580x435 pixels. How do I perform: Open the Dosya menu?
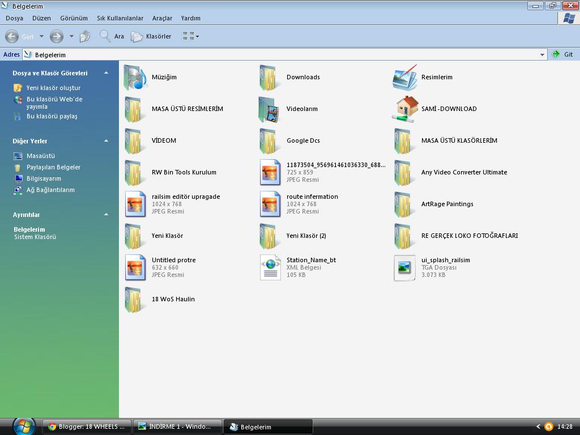click(x=14, y=18)
